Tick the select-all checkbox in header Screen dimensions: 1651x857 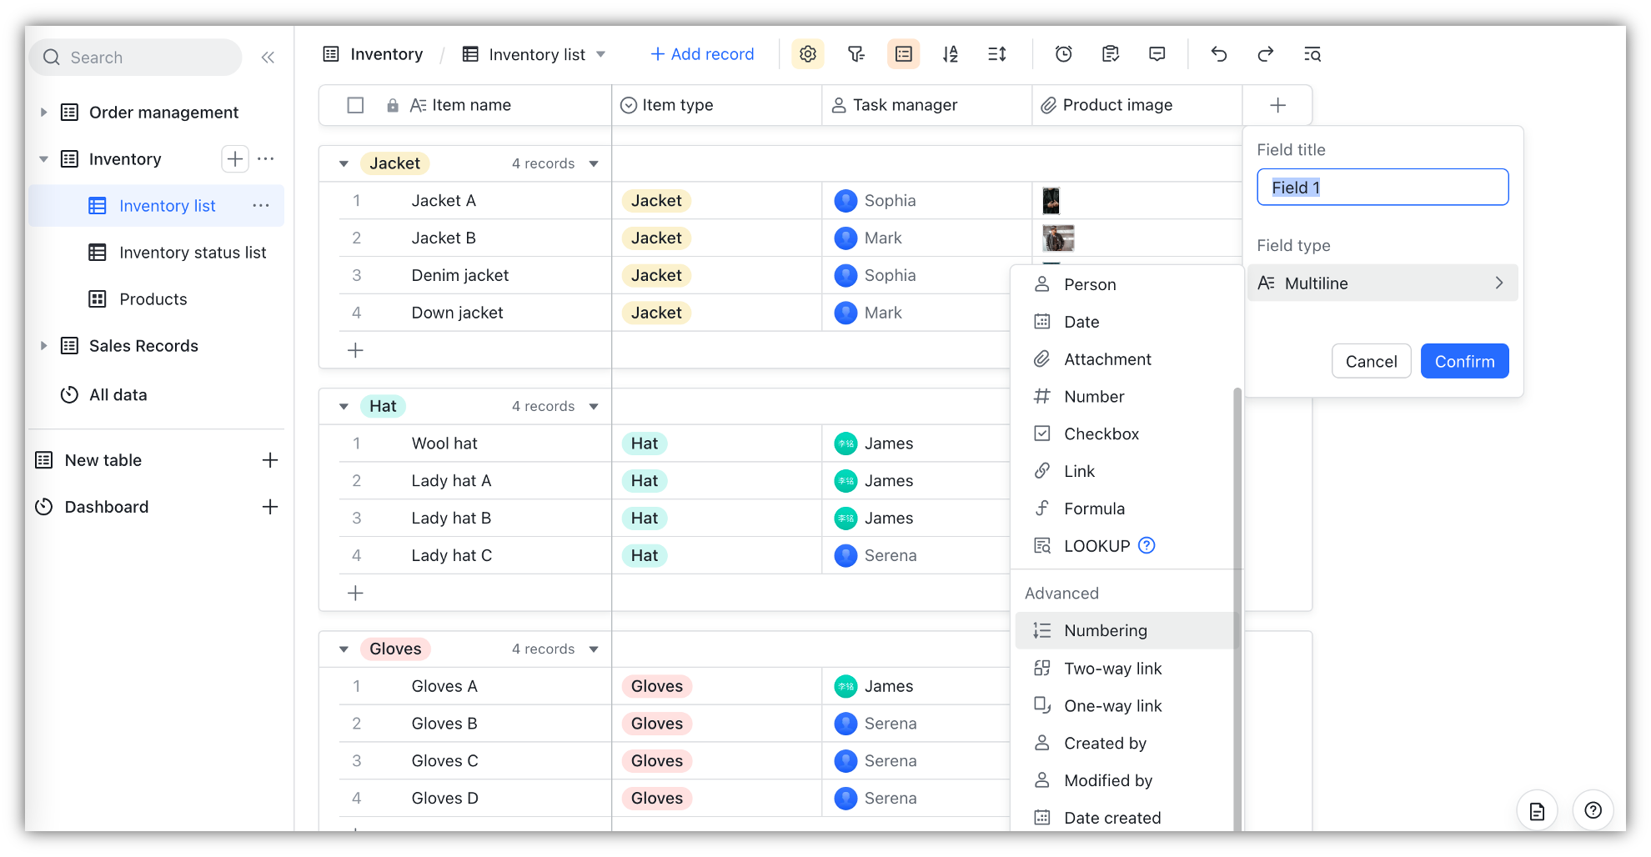coord(355,105)
